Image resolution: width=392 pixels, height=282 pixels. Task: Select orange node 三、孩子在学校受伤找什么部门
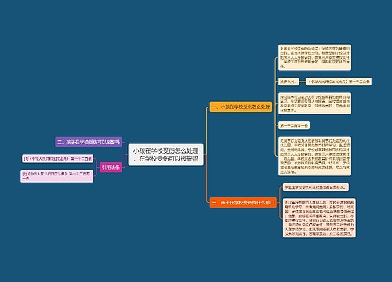tap(243, 203)
